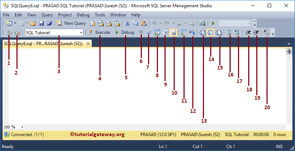Click the PRASAD (12.0 SP1) status entry
This screenshot has height=151, width=295.
(158, 135)
